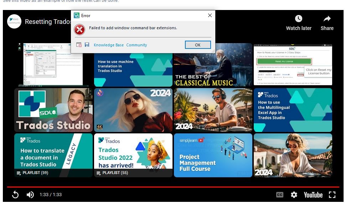This screenshot has width=345, height=204.
Task: Open the error details window icon
Action: (79, 45)
